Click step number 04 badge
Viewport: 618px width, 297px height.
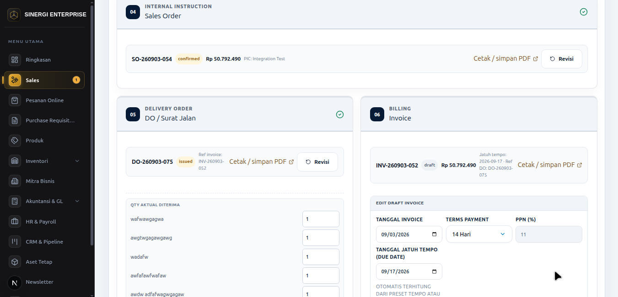pos(133,12)
